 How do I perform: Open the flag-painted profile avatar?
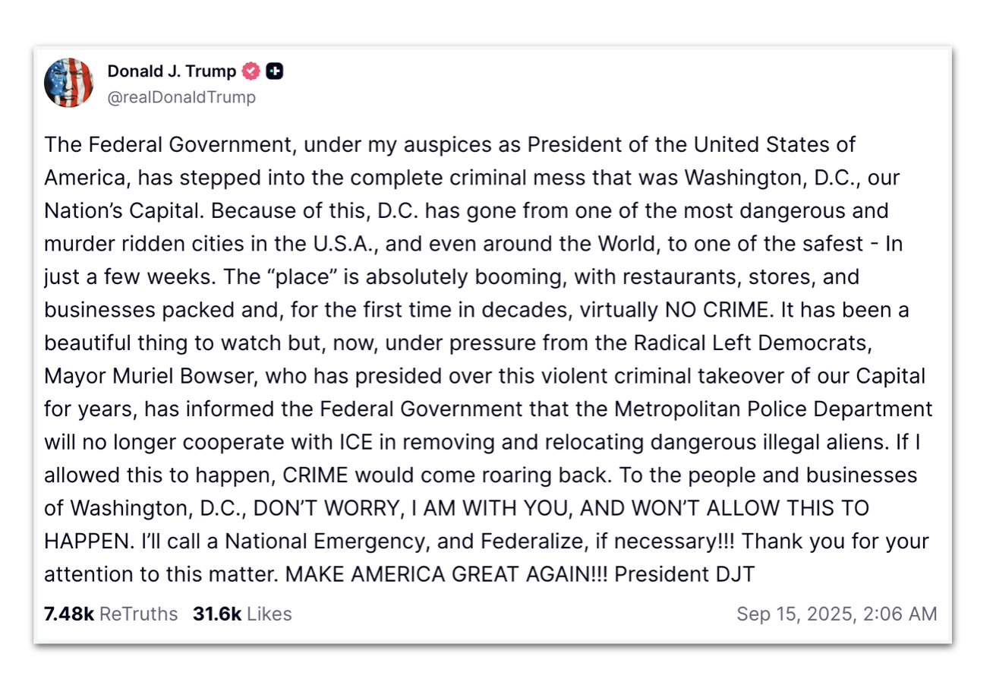pyautogui.click(x=69, y=82)
